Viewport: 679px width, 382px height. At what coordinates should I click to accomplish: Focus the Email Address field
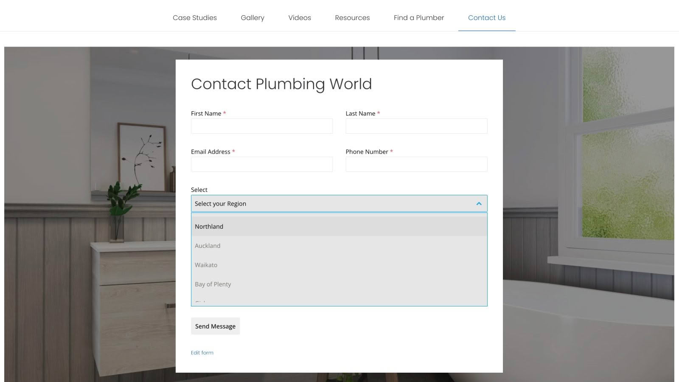pyautogui.click(x=262, y=164)
